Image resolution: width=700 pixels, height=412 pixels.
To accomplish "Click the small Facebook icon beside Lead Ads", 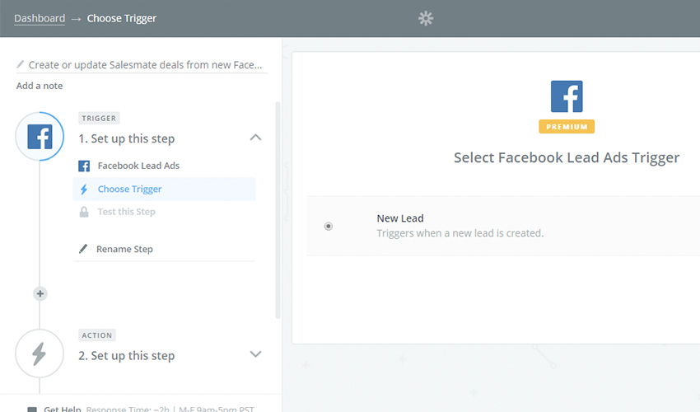I will tap(84, 166).
